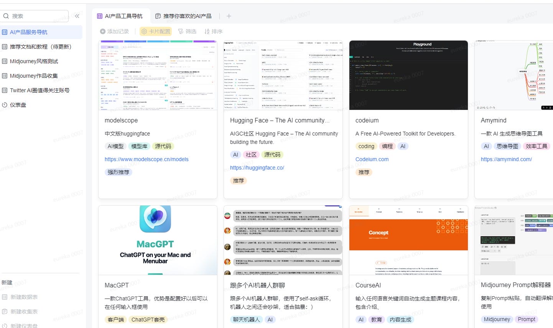
Task: Click the 新建仪表盘 icon
Action: coord(5,326)
